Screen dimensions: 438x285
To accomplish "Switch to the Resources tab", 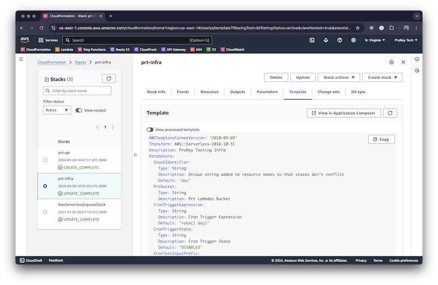I will 210,92.
